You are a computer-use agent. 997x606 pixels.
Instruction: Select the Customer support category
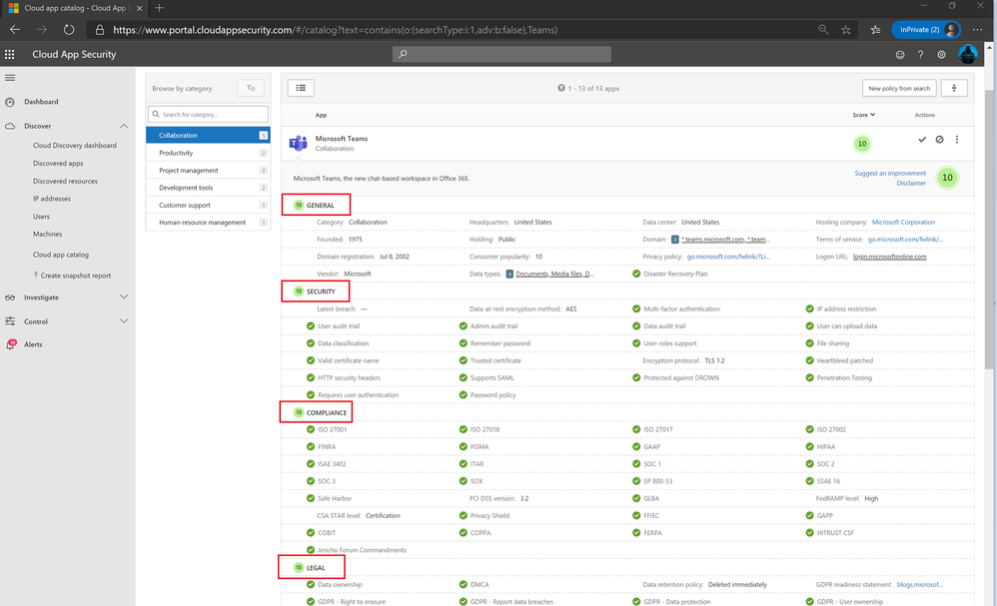[x=208, y=206]
